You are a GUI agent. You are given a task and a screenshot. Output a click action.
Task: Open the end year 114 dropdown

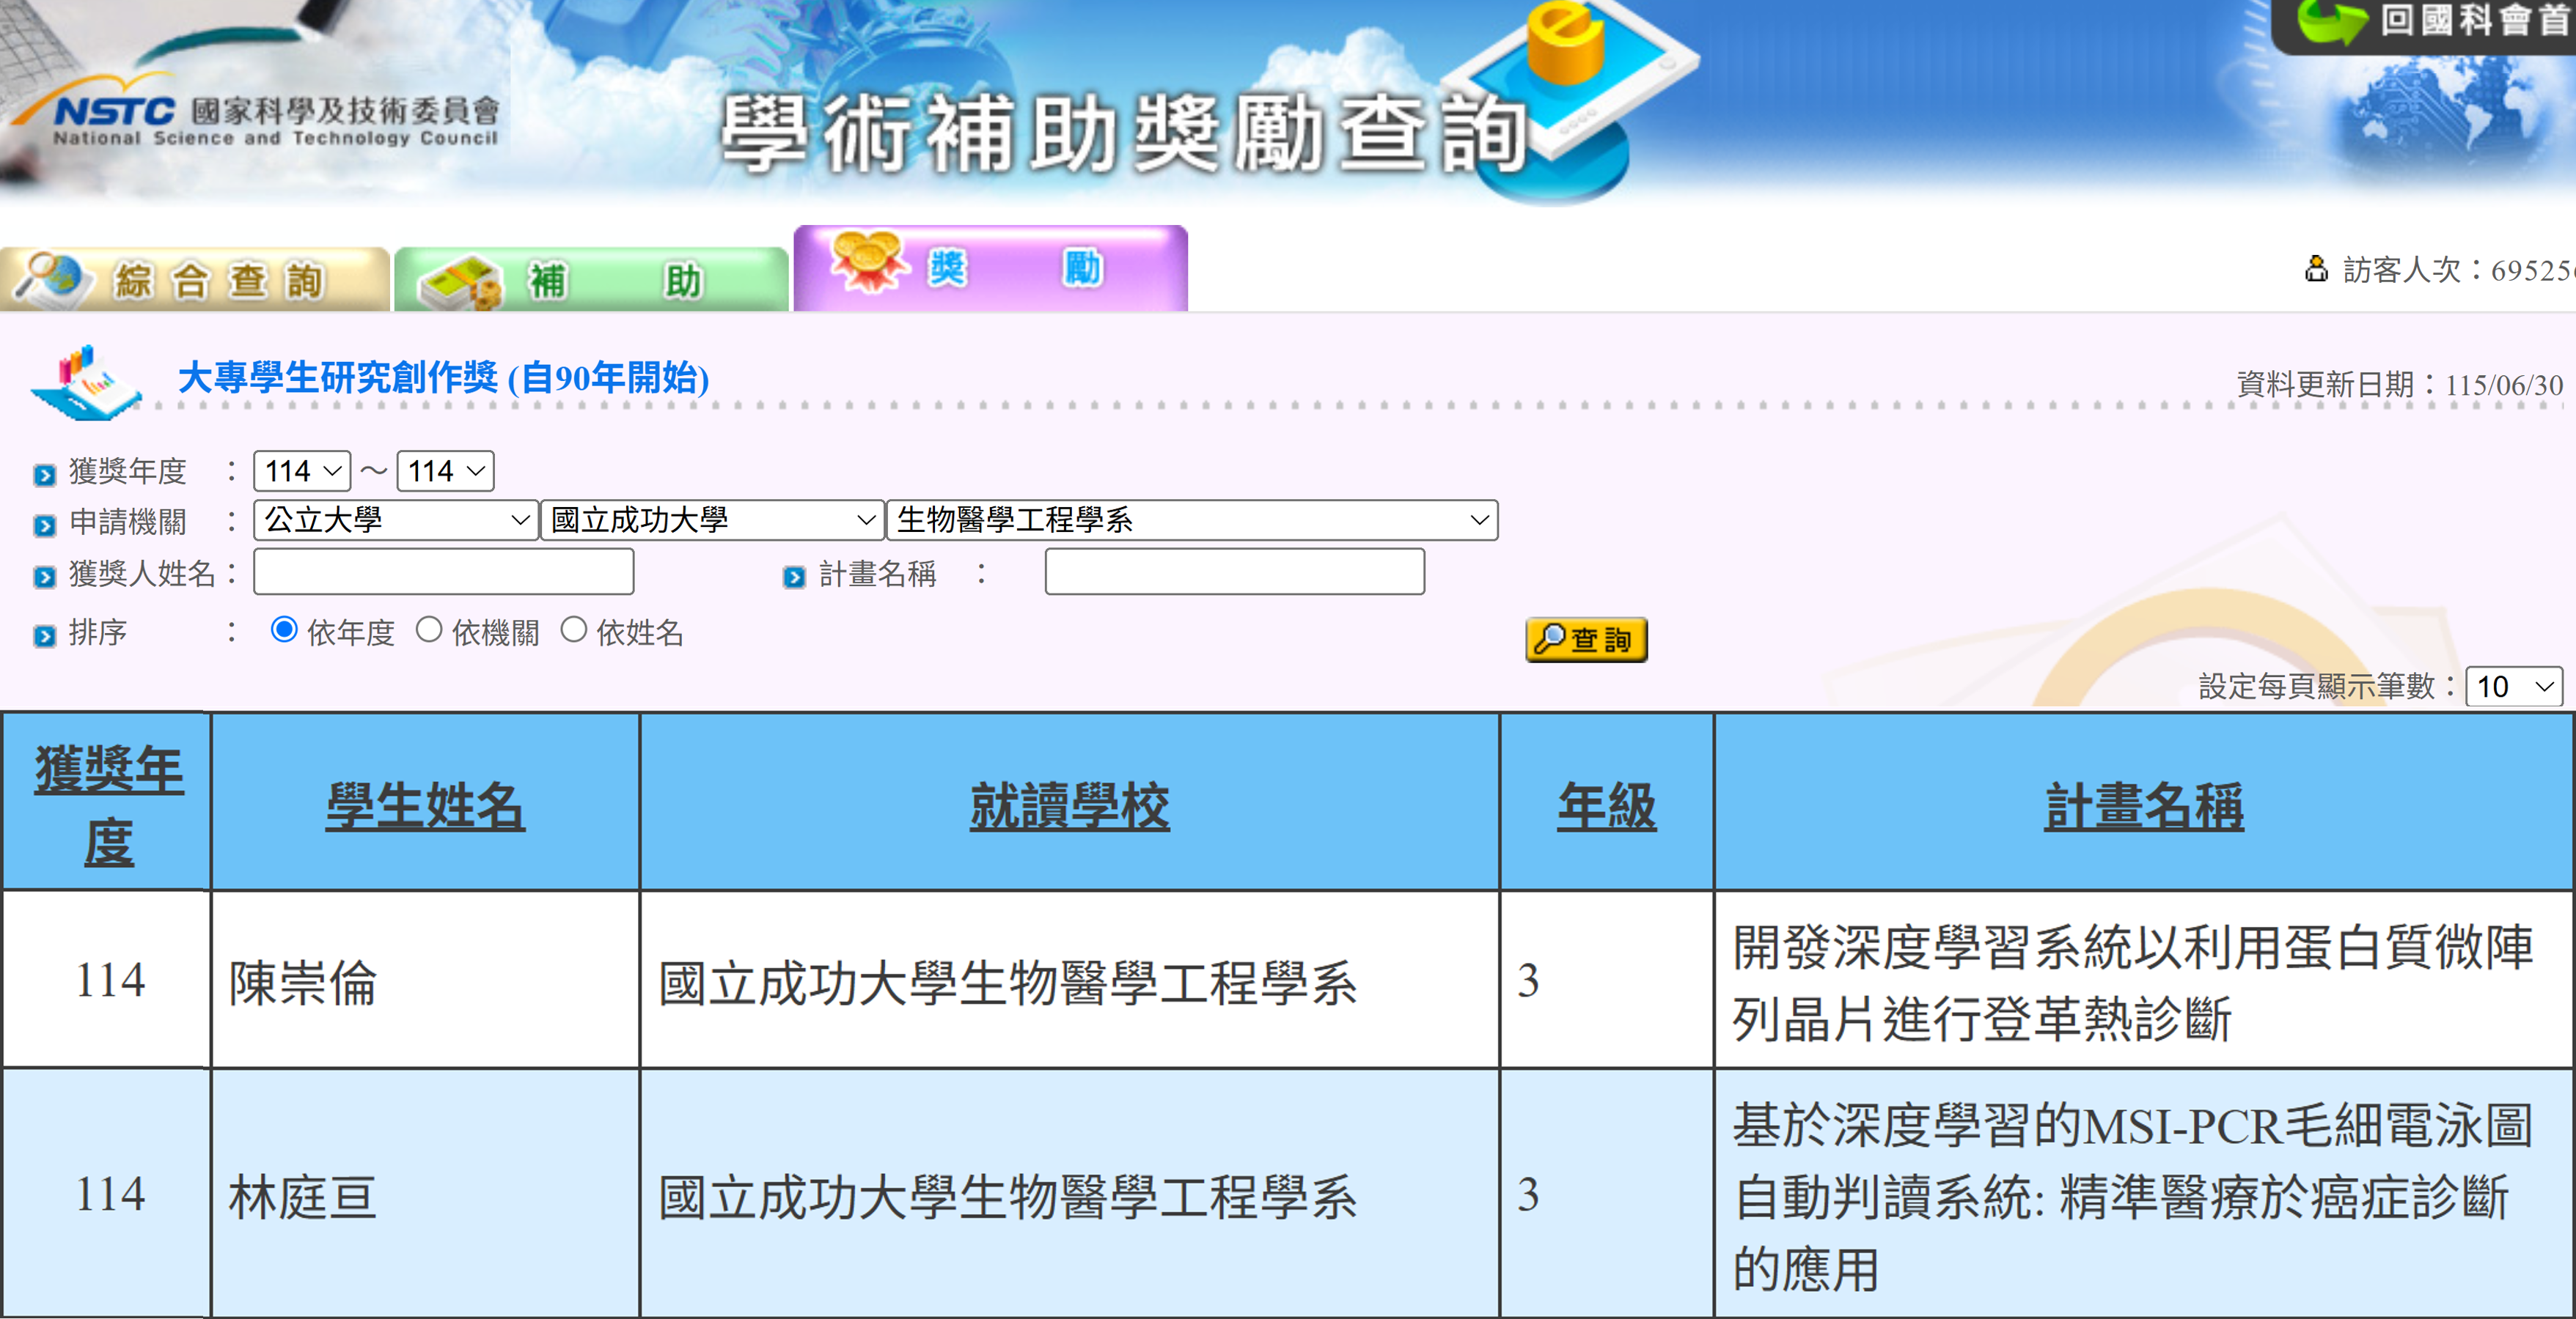click(x=446, y=470)
